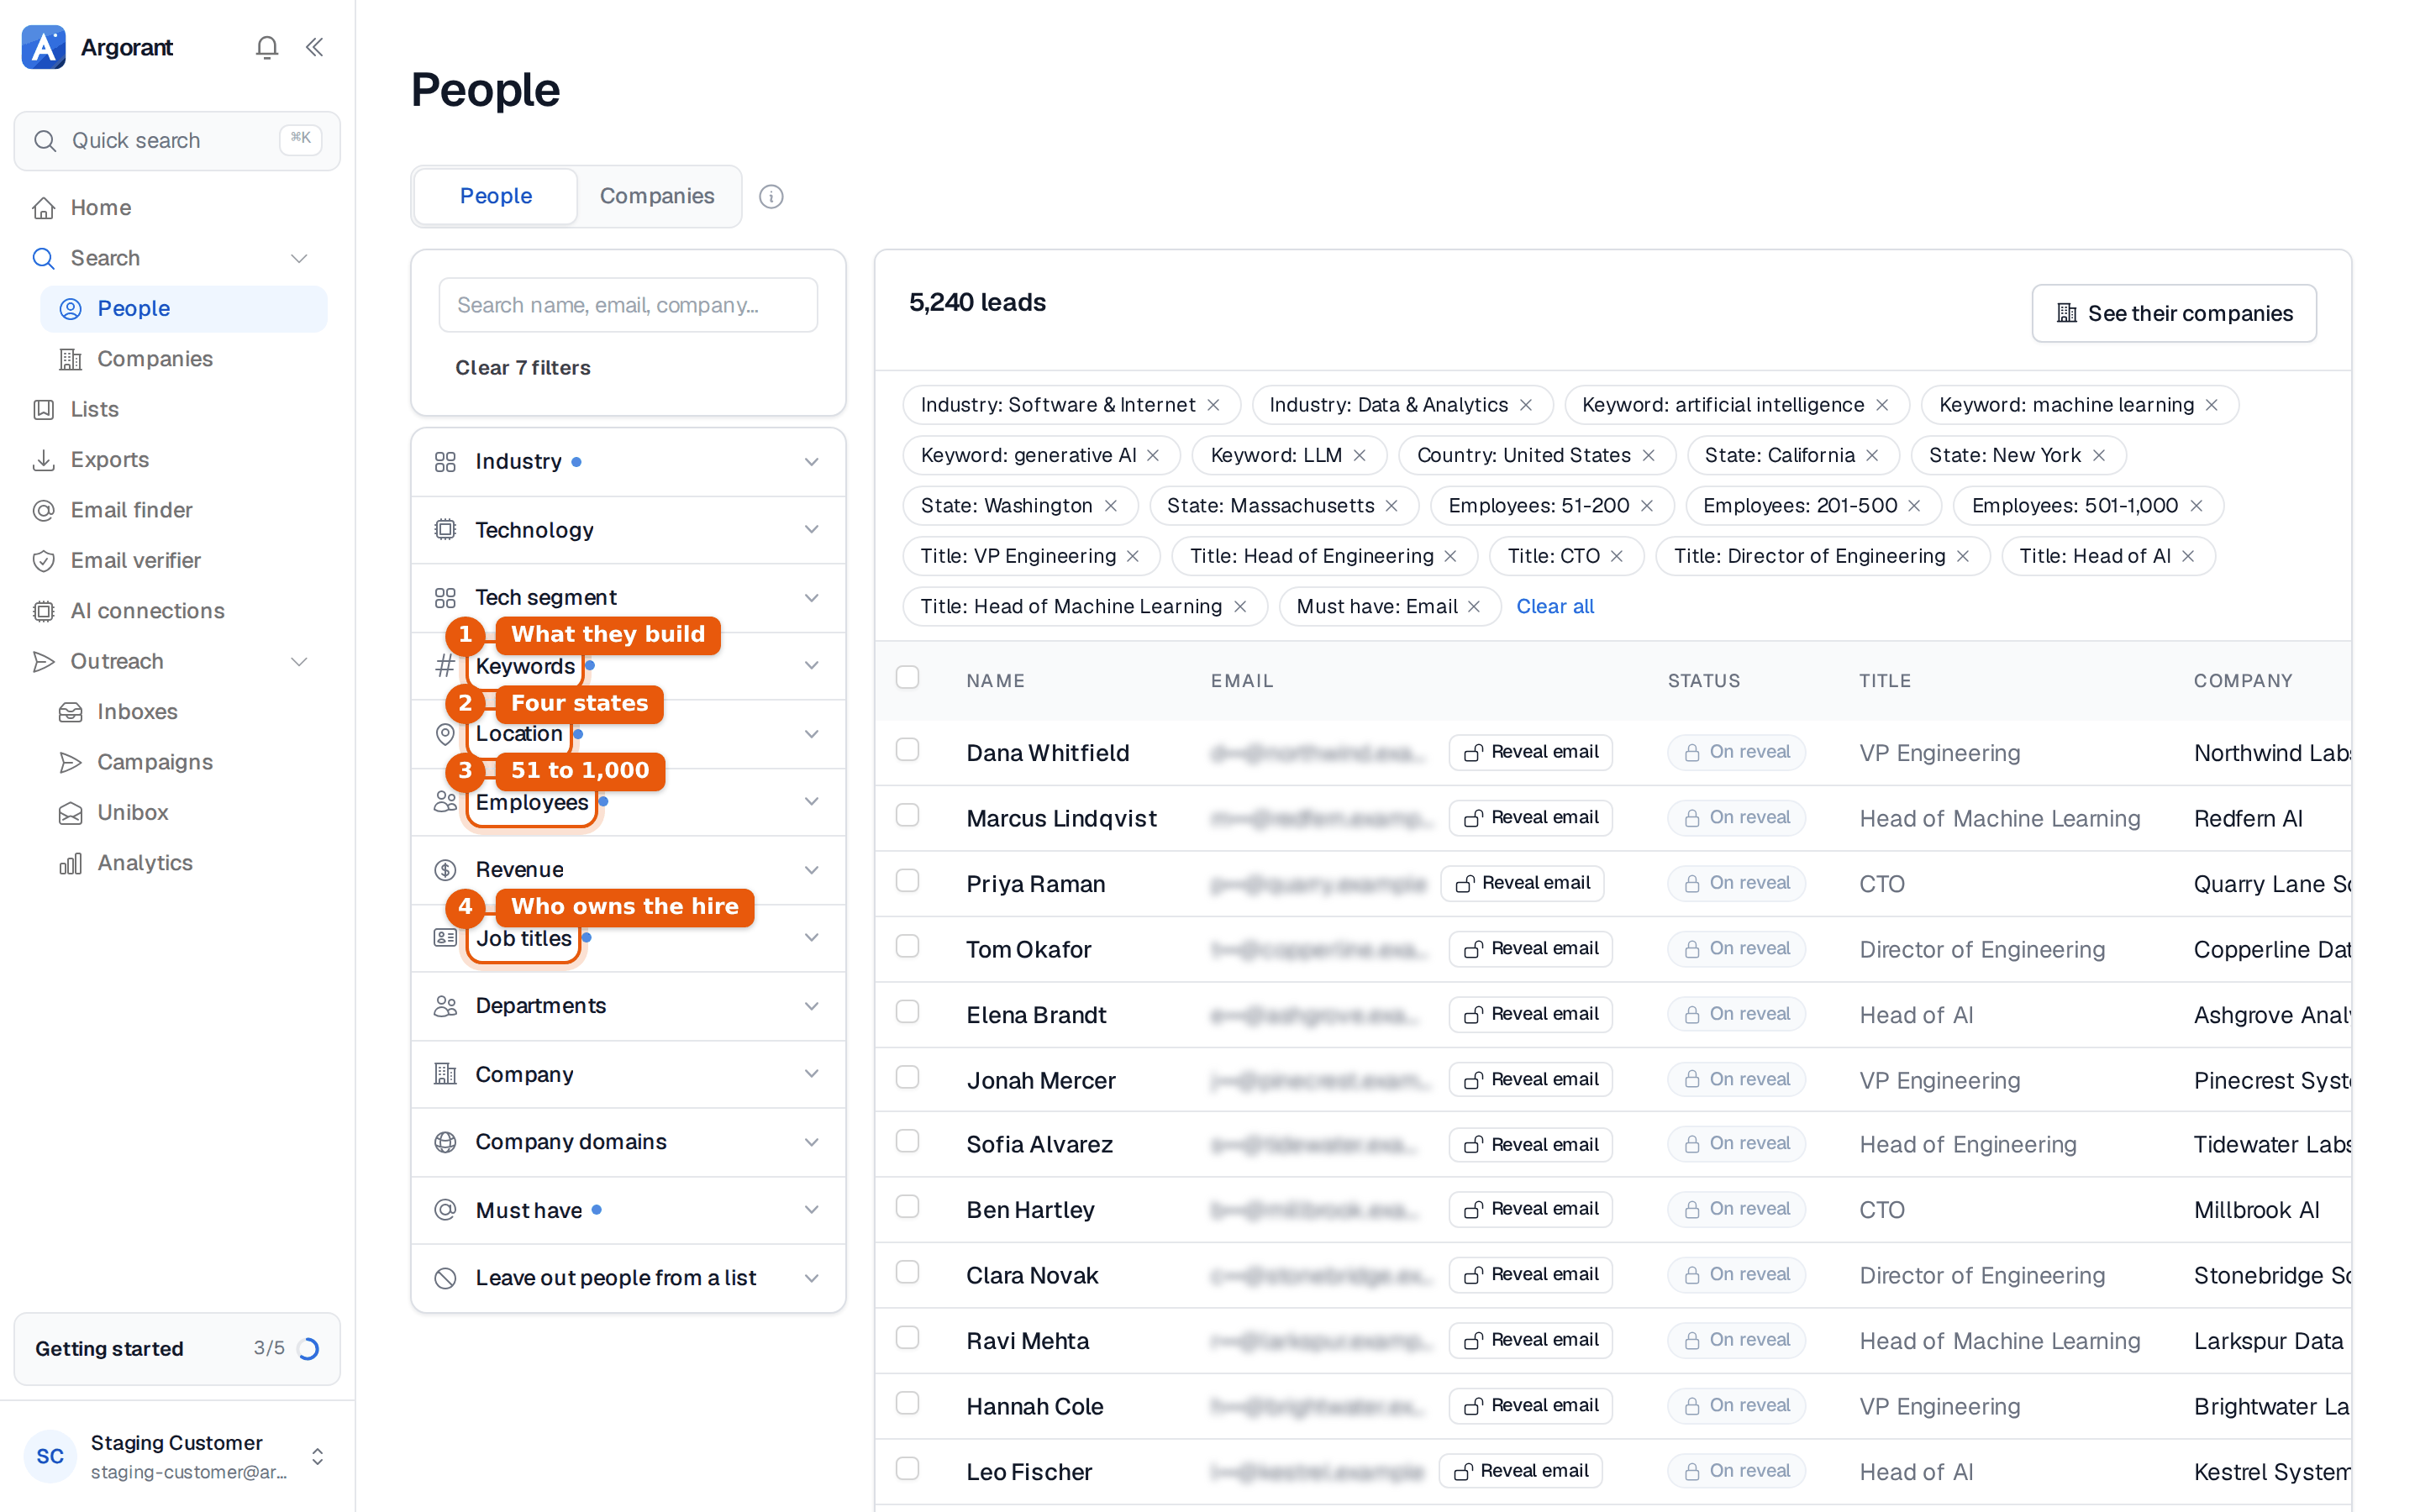Remove the Employees: 51-200 filter chip
Image resolution: width=2420 pixels, height=1512 pixels.
(x=1648, y=506)
